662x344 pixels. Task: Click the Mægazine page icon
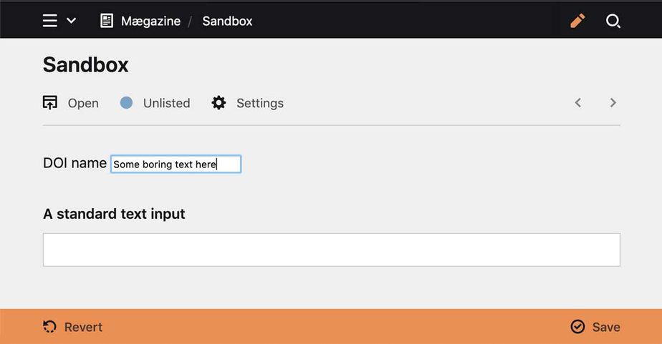pos(107,21)
